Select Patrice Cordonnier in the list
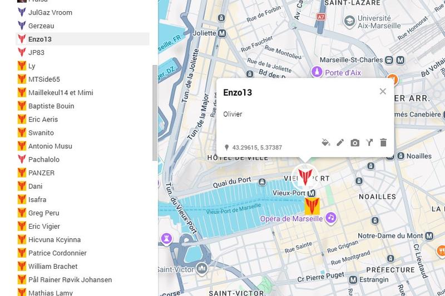 coord(82,253)
